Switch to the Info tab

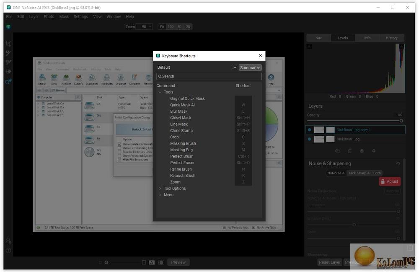(x=367, y=38)
